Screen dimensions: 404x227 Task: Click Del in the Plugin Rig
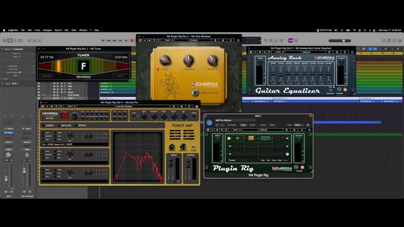pos(268,160)
